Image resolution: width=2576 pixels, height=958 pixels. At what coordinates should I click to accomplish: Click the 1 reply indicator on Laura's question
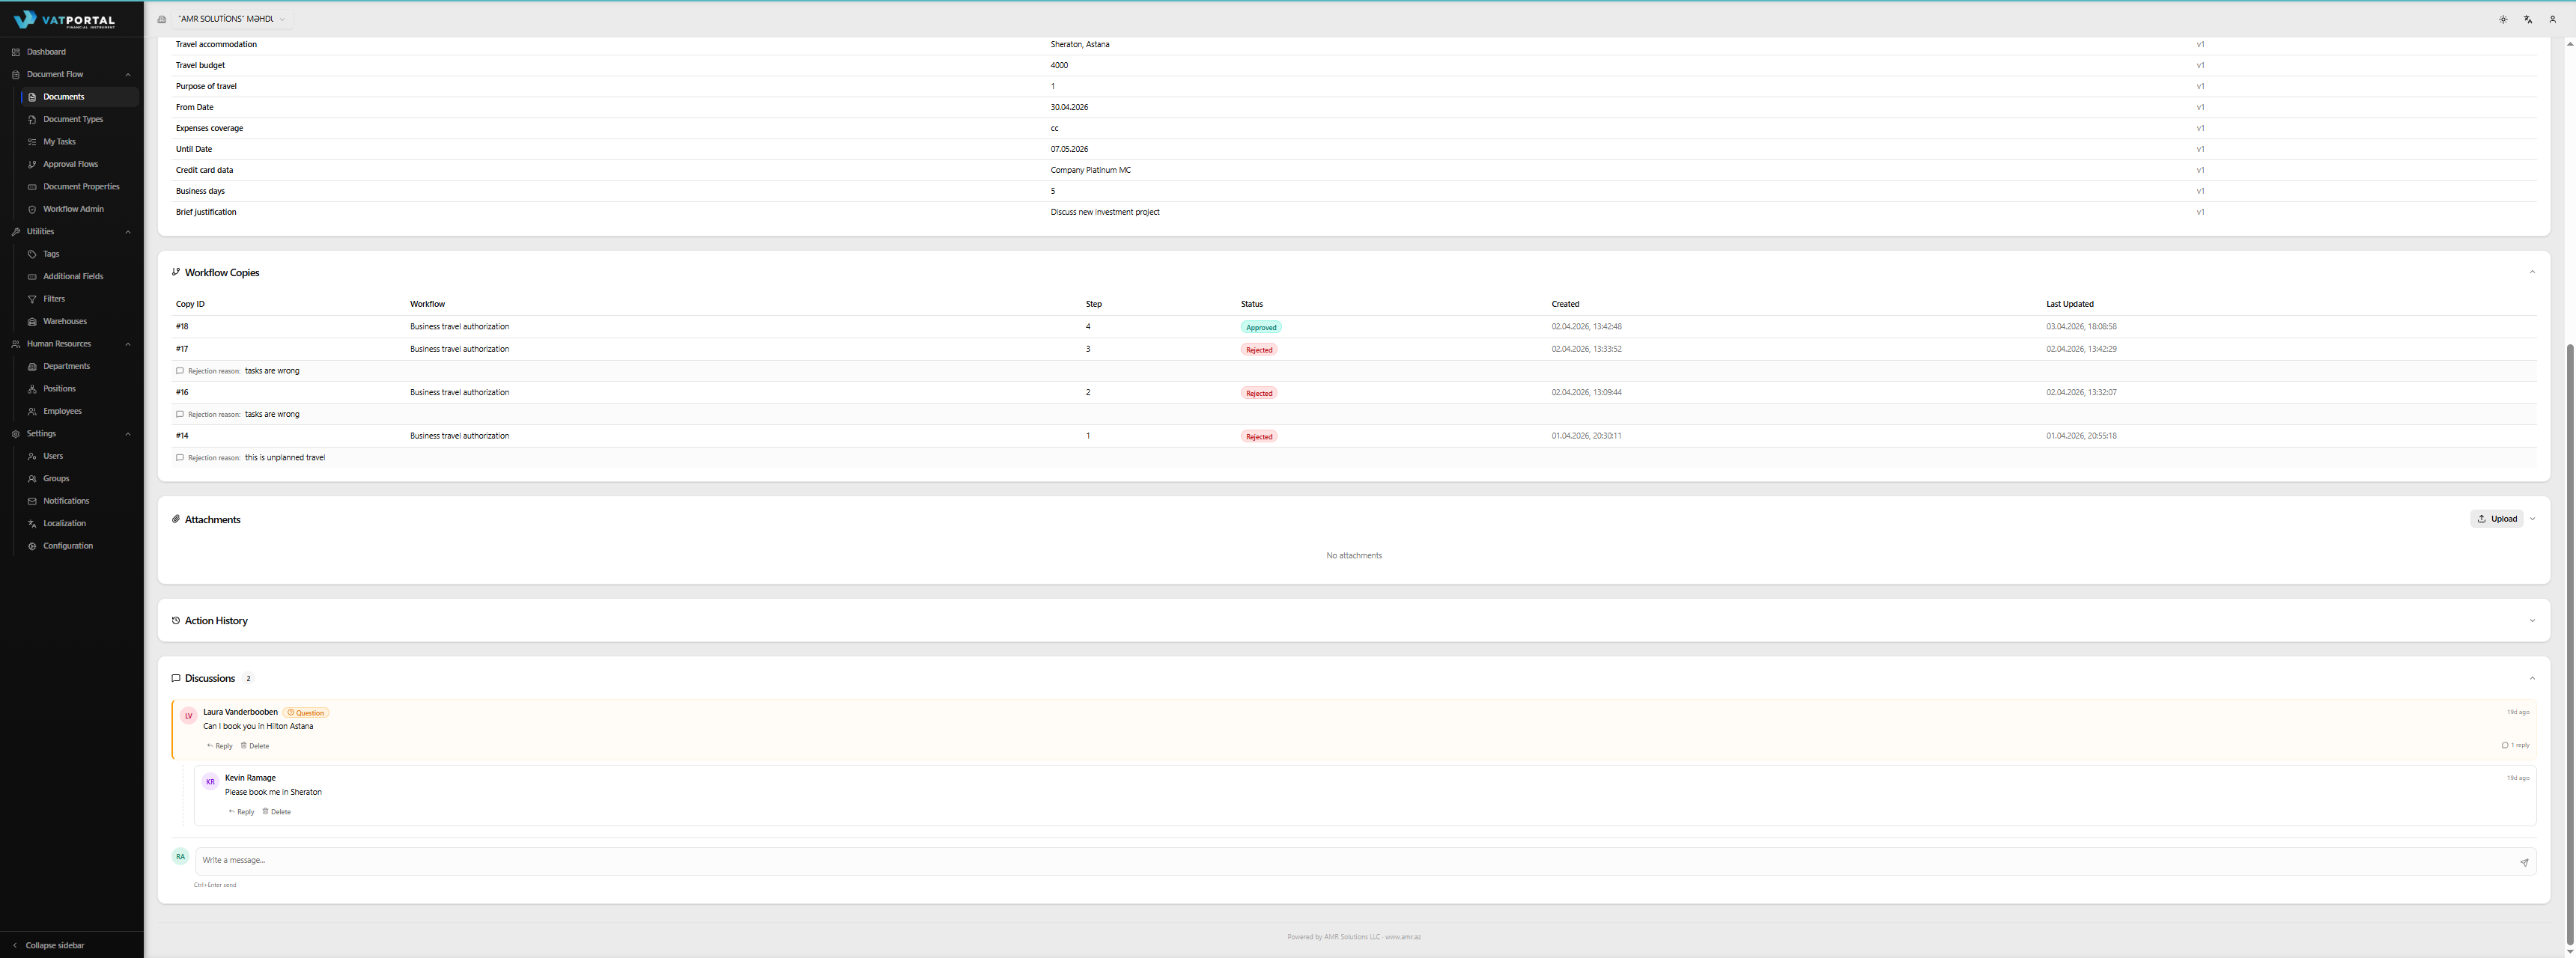tap(2515, 745)
